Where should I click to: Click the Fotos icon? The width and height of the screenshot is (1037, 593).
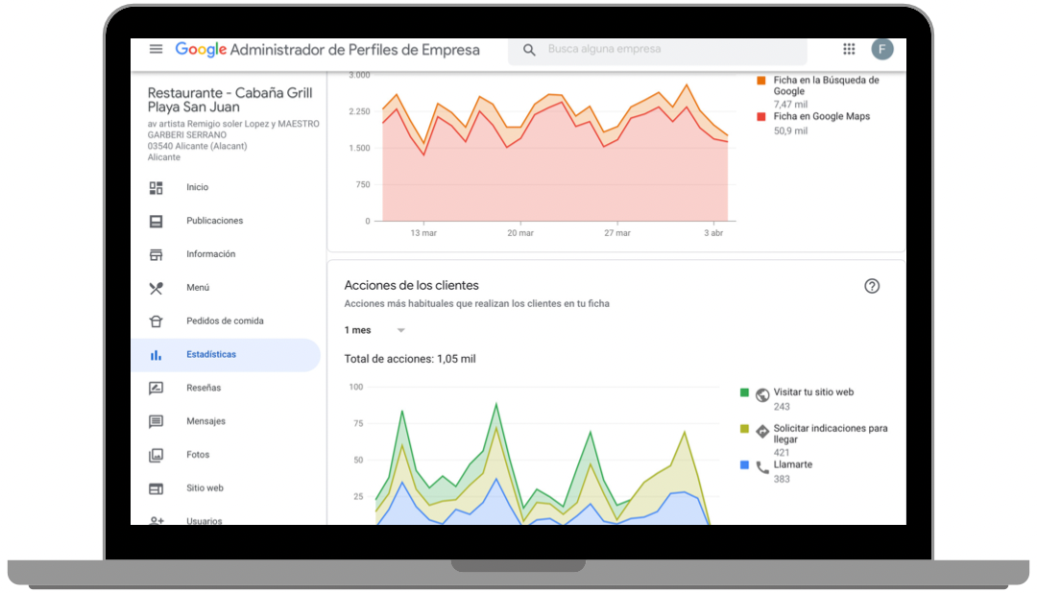(x=157, y=455)
